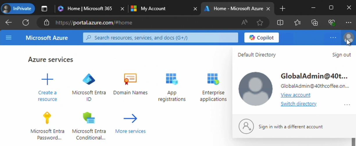Close the Home - Microsoft Azure tab

tap(268, 9)
